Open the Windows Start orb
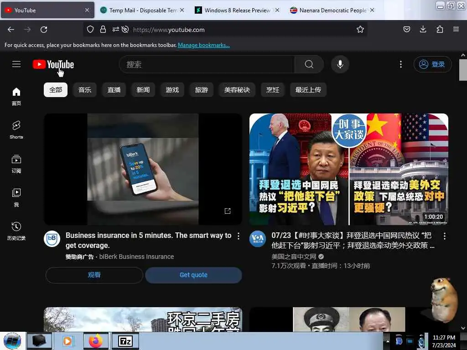 (12, 341)
